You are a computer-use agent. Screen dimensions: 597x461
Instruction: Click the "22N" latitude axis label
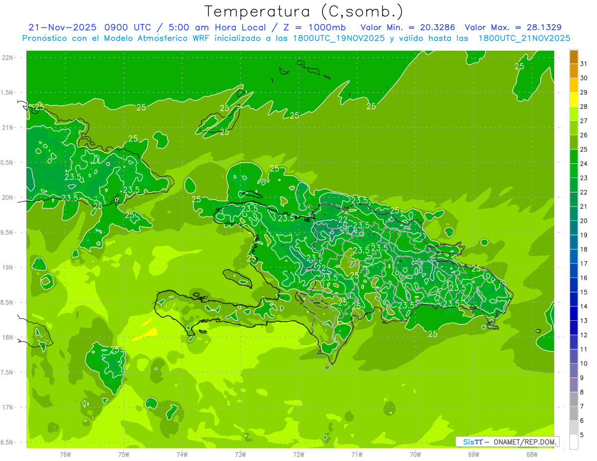(x=7, y=58)
